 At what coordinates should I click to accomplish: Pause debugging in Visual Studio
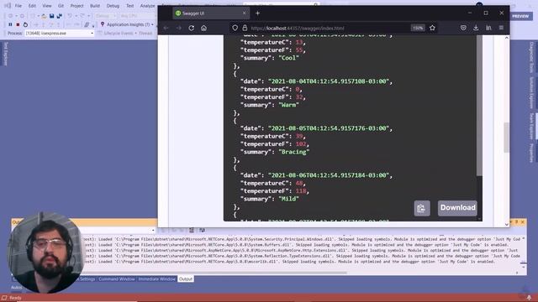[x=10, y=24]
